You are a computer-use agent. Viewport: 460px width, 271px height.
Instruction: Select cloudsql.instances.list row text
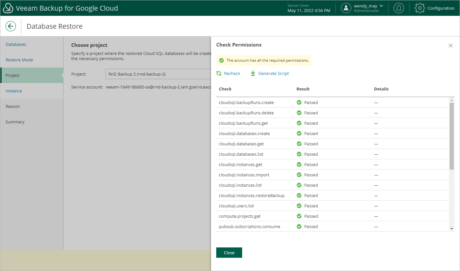pos(240,185)
